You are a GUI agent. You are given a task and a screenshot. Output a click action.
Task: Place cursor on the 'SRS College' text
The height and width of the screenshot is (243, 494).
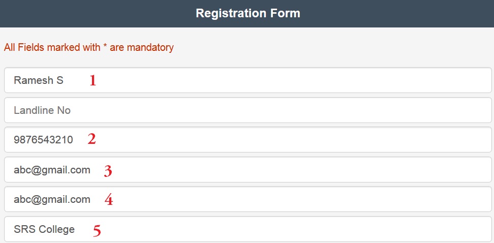(44, 229)
